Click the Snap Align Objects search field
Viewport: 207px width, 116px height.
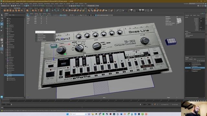[x=45, y=32]
